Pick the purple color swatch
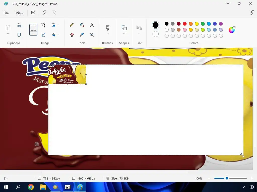Image resolution: width=257 pixels, height=192 pixels. pos(221,24)
